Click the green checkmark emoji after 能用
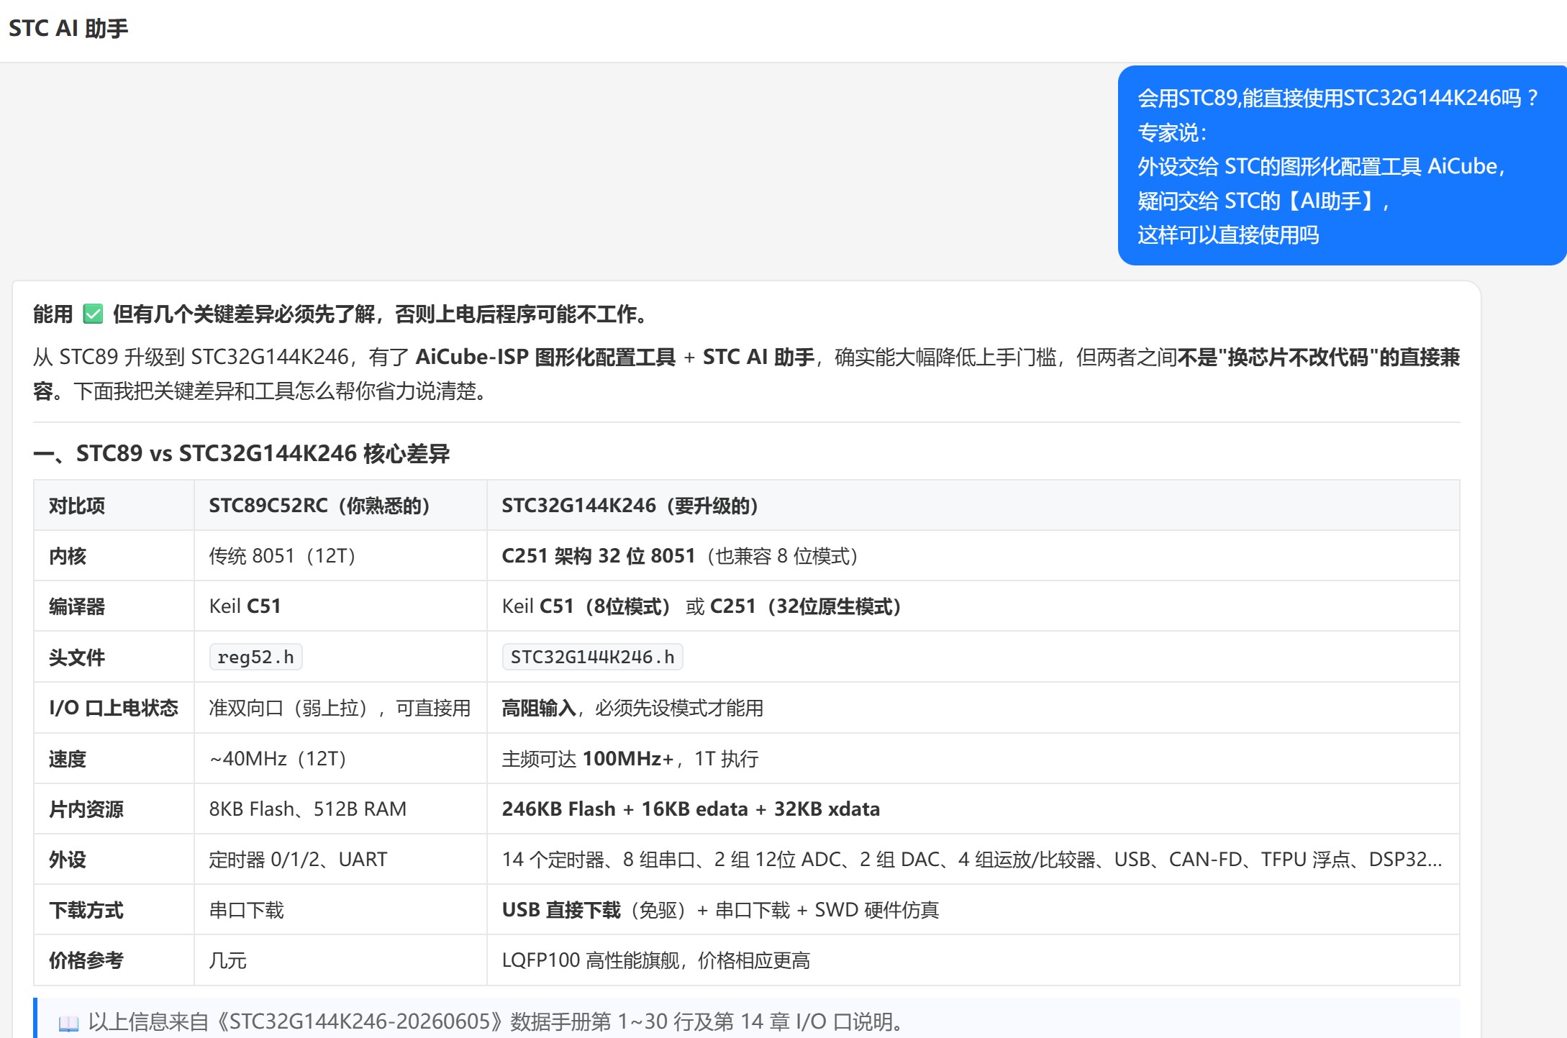 pyautogui.click(x=93, y=314)
